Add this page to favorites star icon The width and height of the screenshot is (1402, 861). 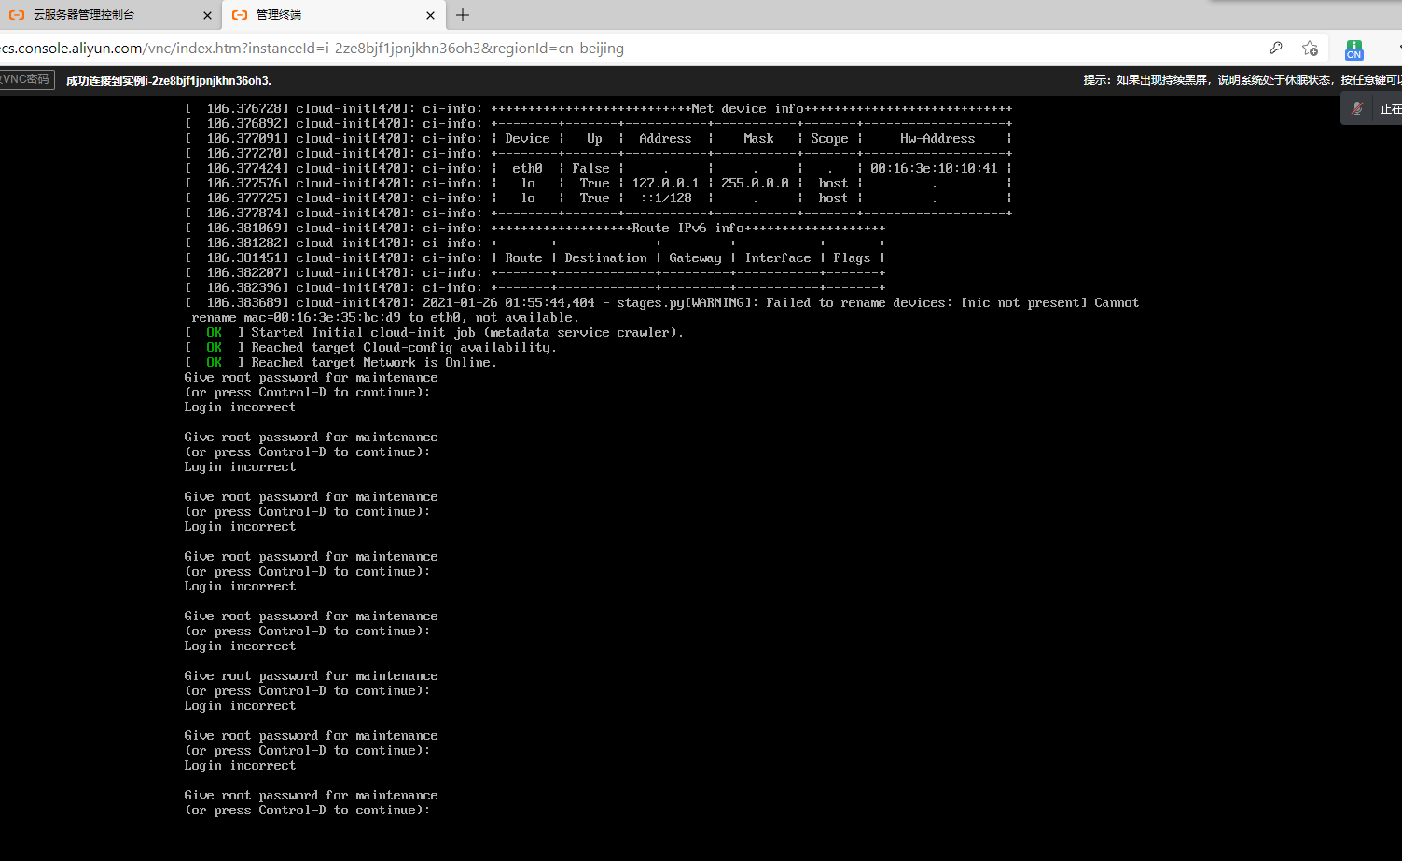1311,49
